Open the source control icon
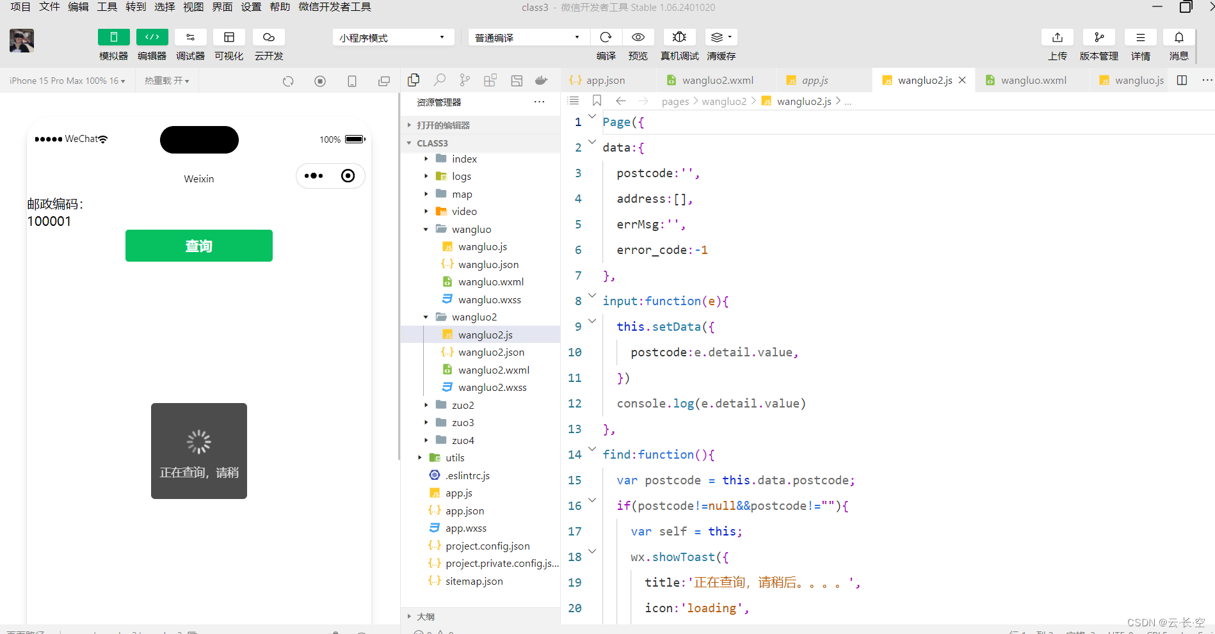 coord(465,80)
